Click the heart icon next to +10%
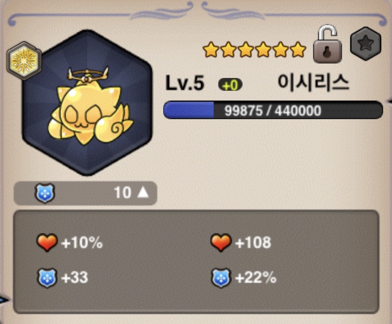The width and height of the screenshot is (392, 324). [x=47, y=242]
